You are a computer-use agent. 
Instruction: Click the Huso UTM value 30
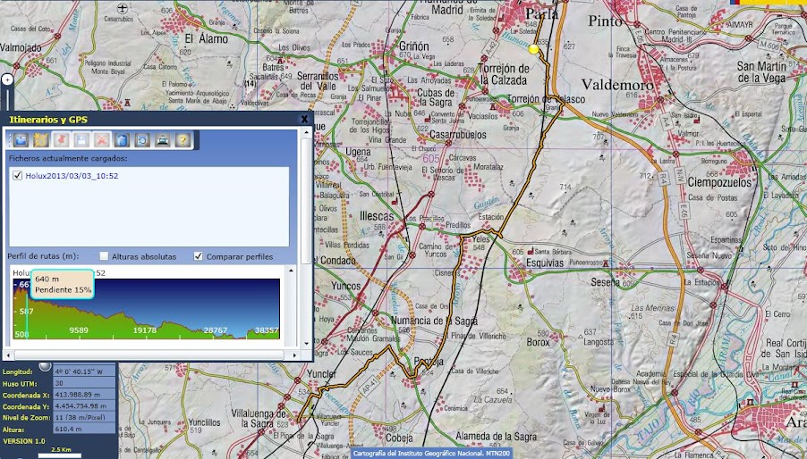click(x=84, y=383)
